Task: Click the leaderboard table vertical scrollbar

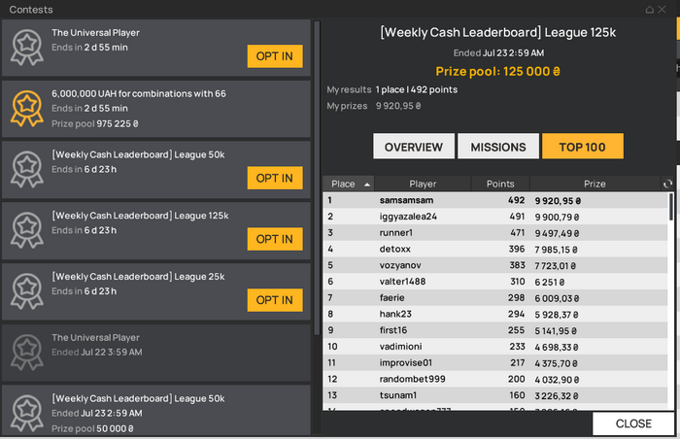Action: click(x=671, y=207)
